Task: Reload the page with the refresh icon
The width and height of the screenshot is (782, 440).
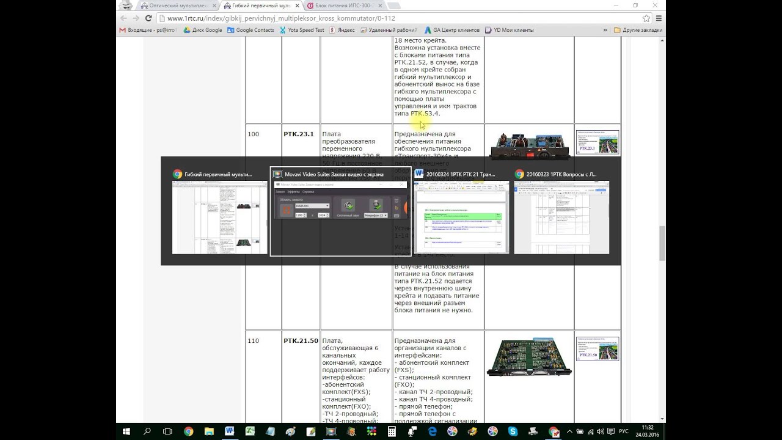Action: point(148,18)
